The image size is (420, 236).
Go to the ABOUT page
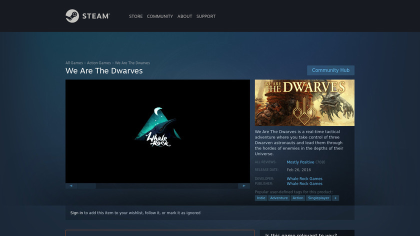184,16
